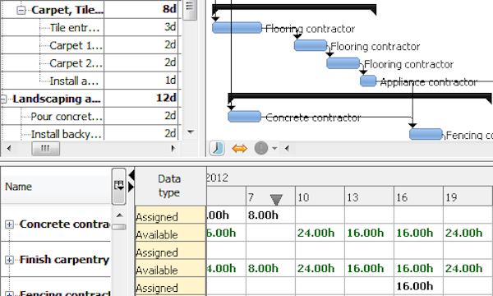The height and width of the screenshot is (296, 493).
Task: Click the right-pointing black triangle beside Data type
Action: tap(131, 187)
